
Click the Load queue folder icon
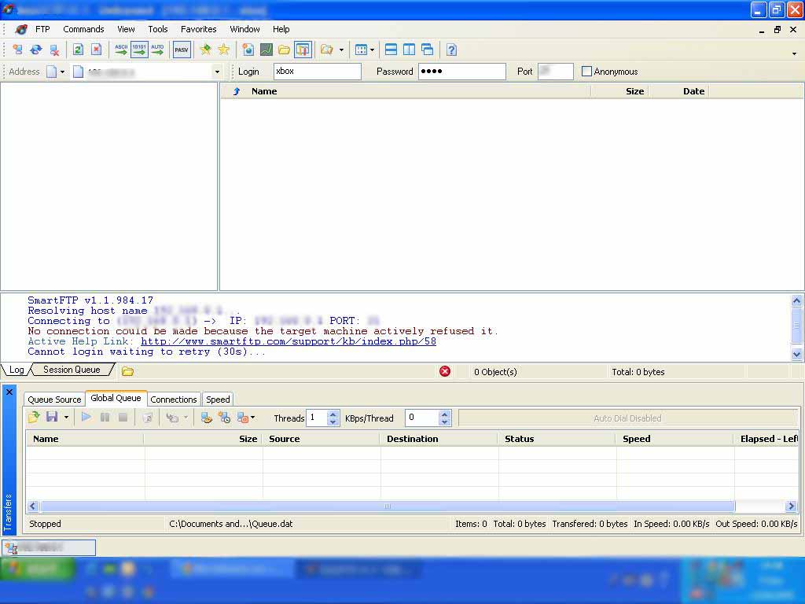click(x=34, y=418)
